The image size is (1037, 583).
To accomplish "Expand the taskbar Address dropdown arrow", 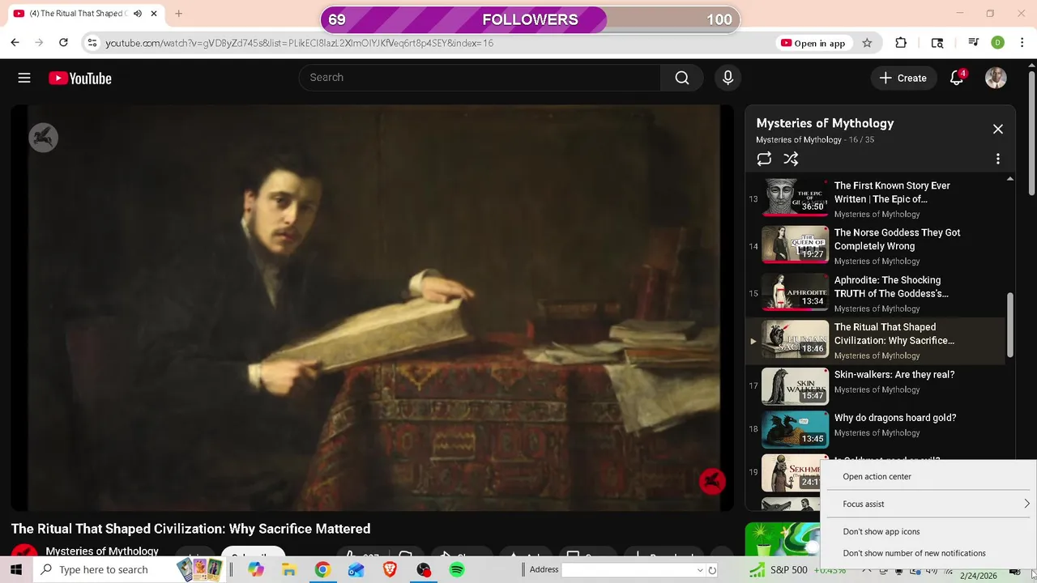I will (700, 570).
